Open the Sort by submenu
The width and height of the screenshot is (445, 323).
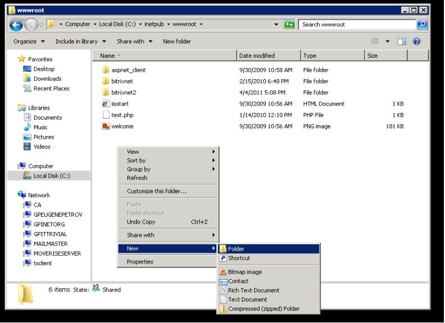168,161
